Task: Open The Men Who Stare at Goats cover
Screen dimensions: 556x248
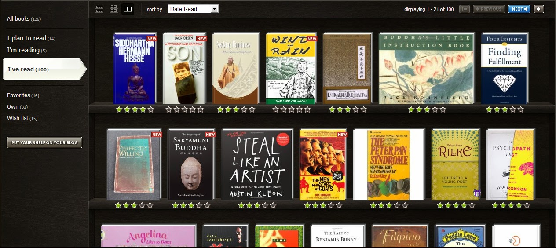Action: tap(323, 164)
